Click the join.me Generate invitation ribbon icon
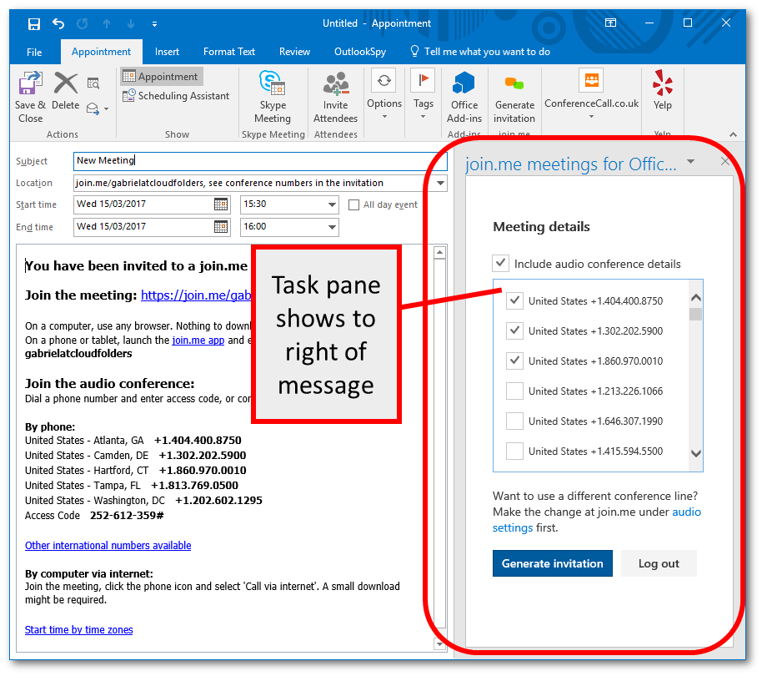 coord(514,84)
